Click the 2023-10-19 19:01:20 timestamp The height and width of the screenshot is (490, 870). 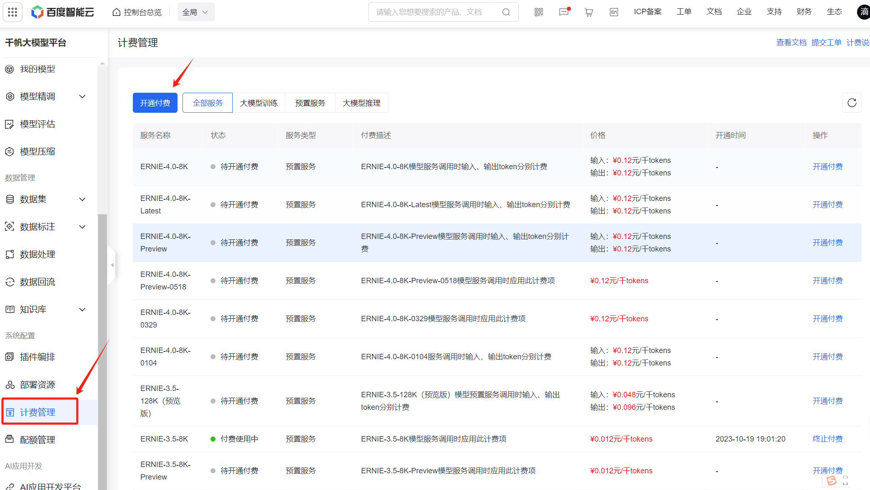click(x=750, y=439)
